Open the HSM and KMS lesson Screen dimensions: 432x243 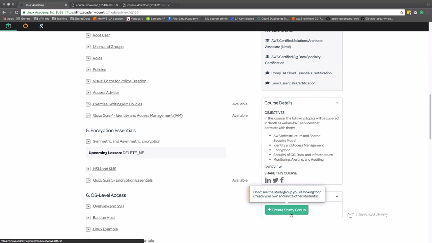point(104,169)
